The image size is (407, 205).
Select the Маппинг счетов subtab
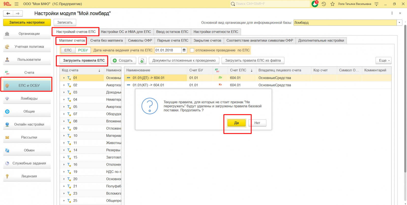tap(72, 40)
